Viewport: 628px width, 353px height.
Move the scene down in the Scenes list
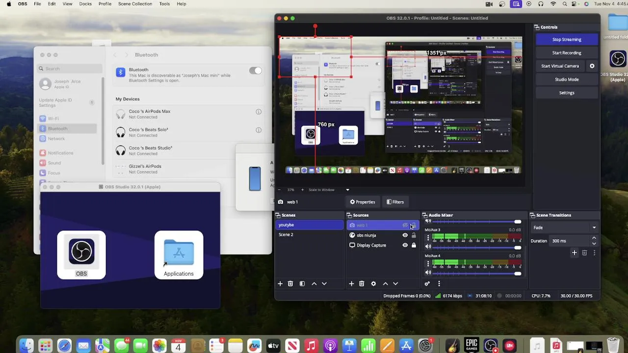tap(324, 283)
